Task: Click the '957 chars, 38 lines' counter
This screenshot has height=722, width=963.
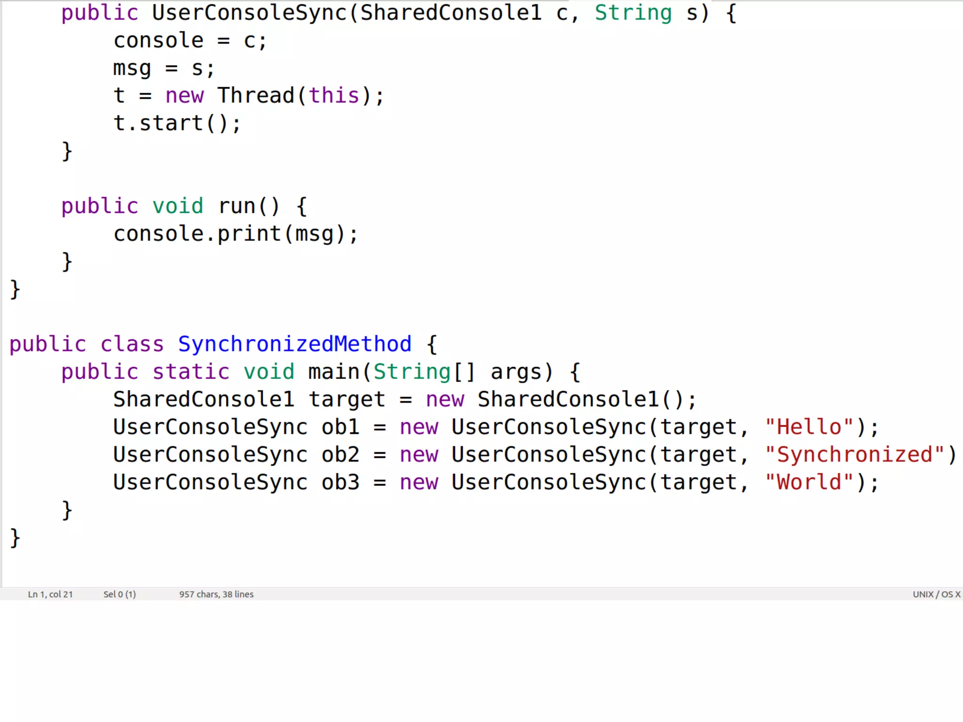Action: [x=216, y=594]
